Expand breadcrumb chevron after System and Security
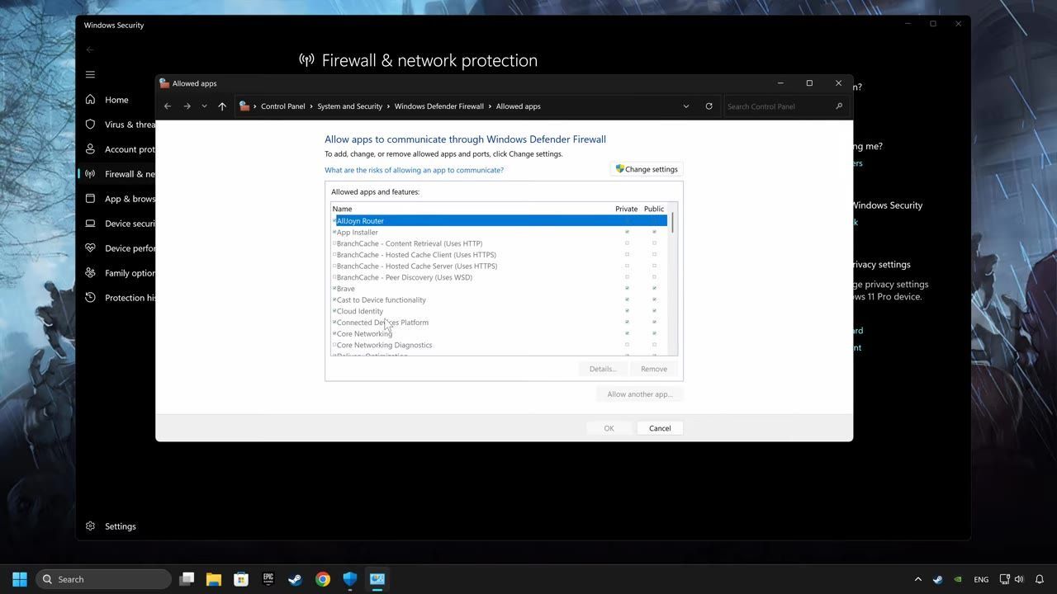This screenshot has width=1057, height=594. pos(388,106)
